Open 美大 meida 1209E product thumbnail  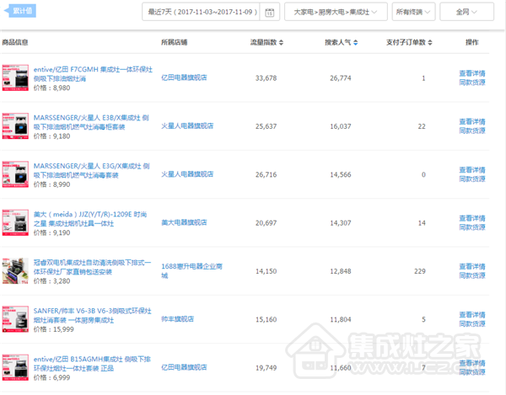click(x=15, y=222)
